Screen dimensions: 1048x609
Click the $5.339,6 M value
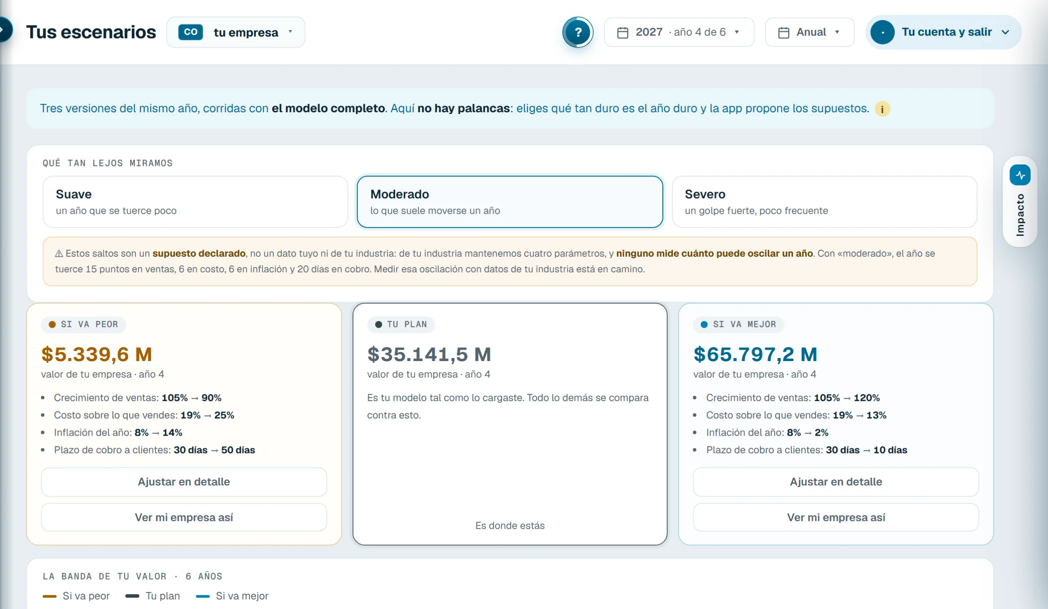[x=97, y=354]
